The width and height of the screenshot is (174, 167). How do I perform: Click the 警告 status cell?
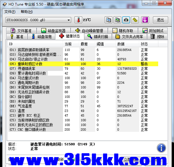tap(144, 64)
